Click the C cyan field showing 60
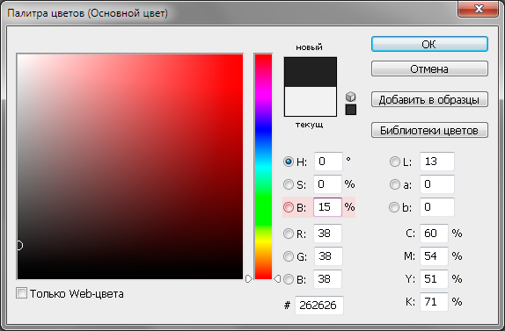505x331 pixels. 434,234
